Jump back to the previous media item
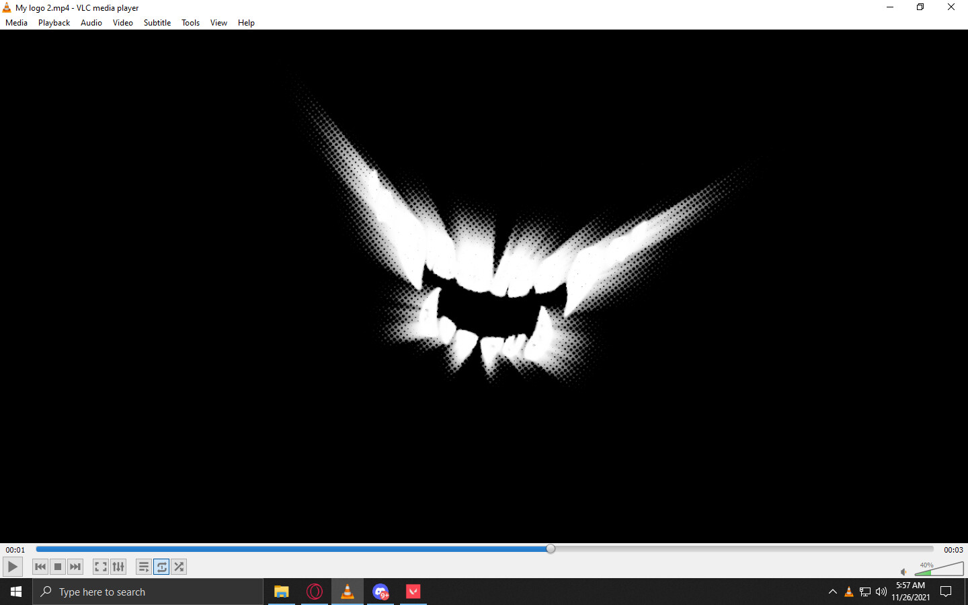Image resolution: width=968 pixels, height=605 pixels. pos(40,567)
